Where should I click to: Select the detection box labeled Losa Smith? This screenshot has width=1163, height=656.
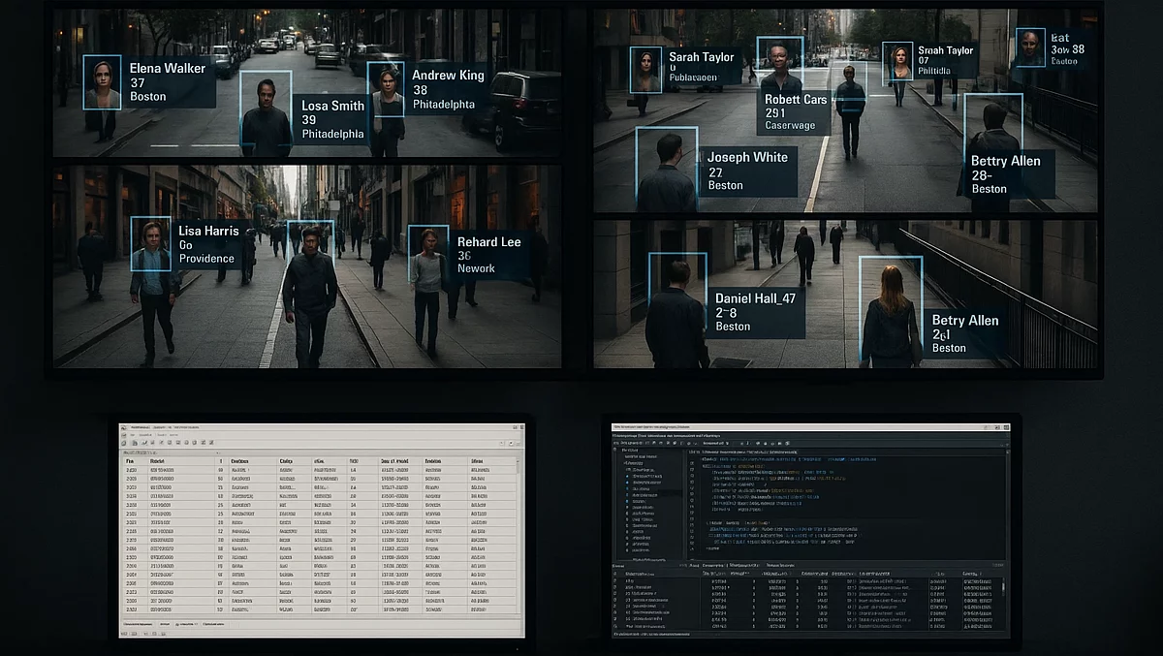pos(266,114)
